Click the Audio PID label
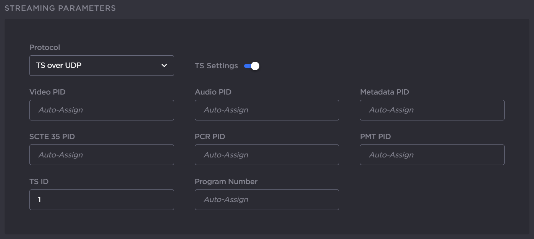 (x=213, y=92)
